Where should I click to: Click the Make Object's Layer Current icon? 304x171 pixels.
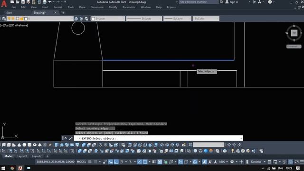(76, 19)
